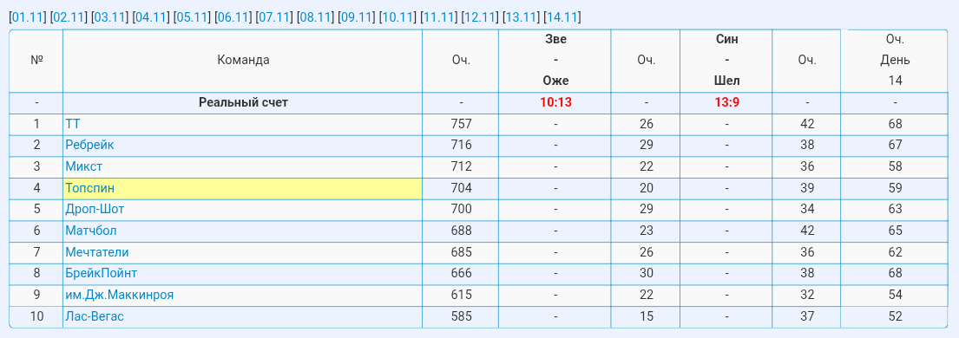Open the 05.11 date link
This screenshot has height=338, width=959.
(192, 17)
